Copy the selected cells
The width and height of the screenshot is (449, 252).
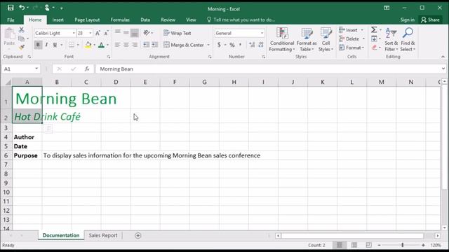[x=22, y=38]
